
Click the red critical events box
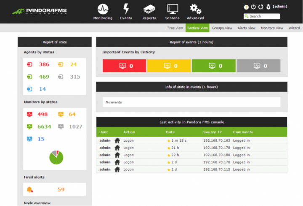coord(124,66)
